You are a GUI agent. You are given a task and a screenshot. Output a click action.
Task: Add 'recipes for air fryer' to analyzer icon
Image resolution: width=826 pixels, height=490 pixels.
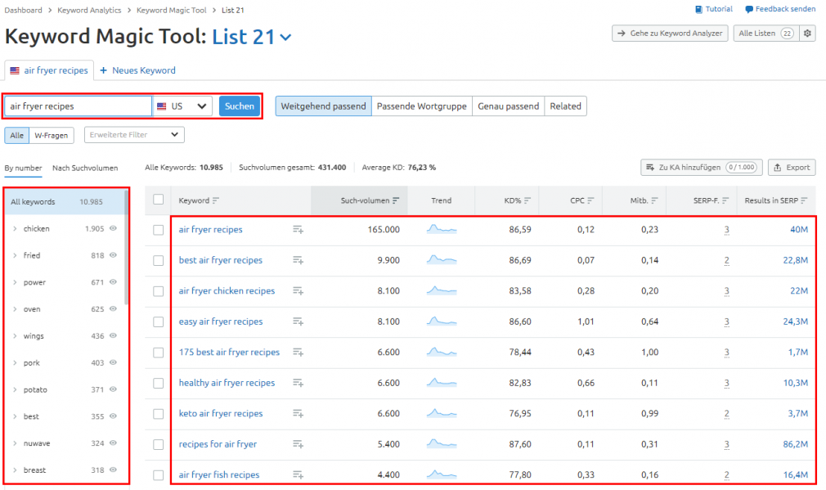click(299, 444)
